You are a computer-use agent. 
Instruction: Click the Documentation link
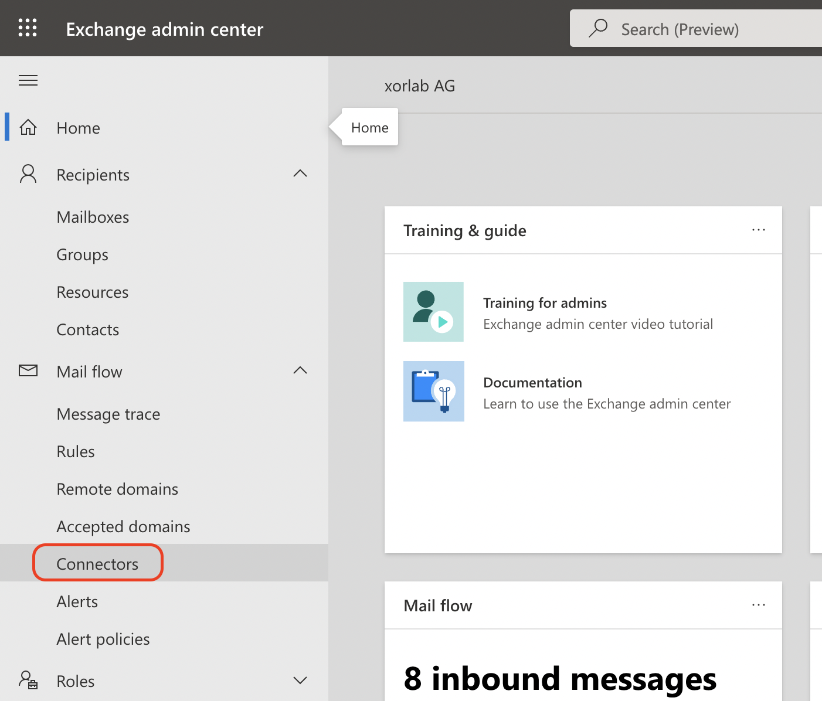coord(532,383)
